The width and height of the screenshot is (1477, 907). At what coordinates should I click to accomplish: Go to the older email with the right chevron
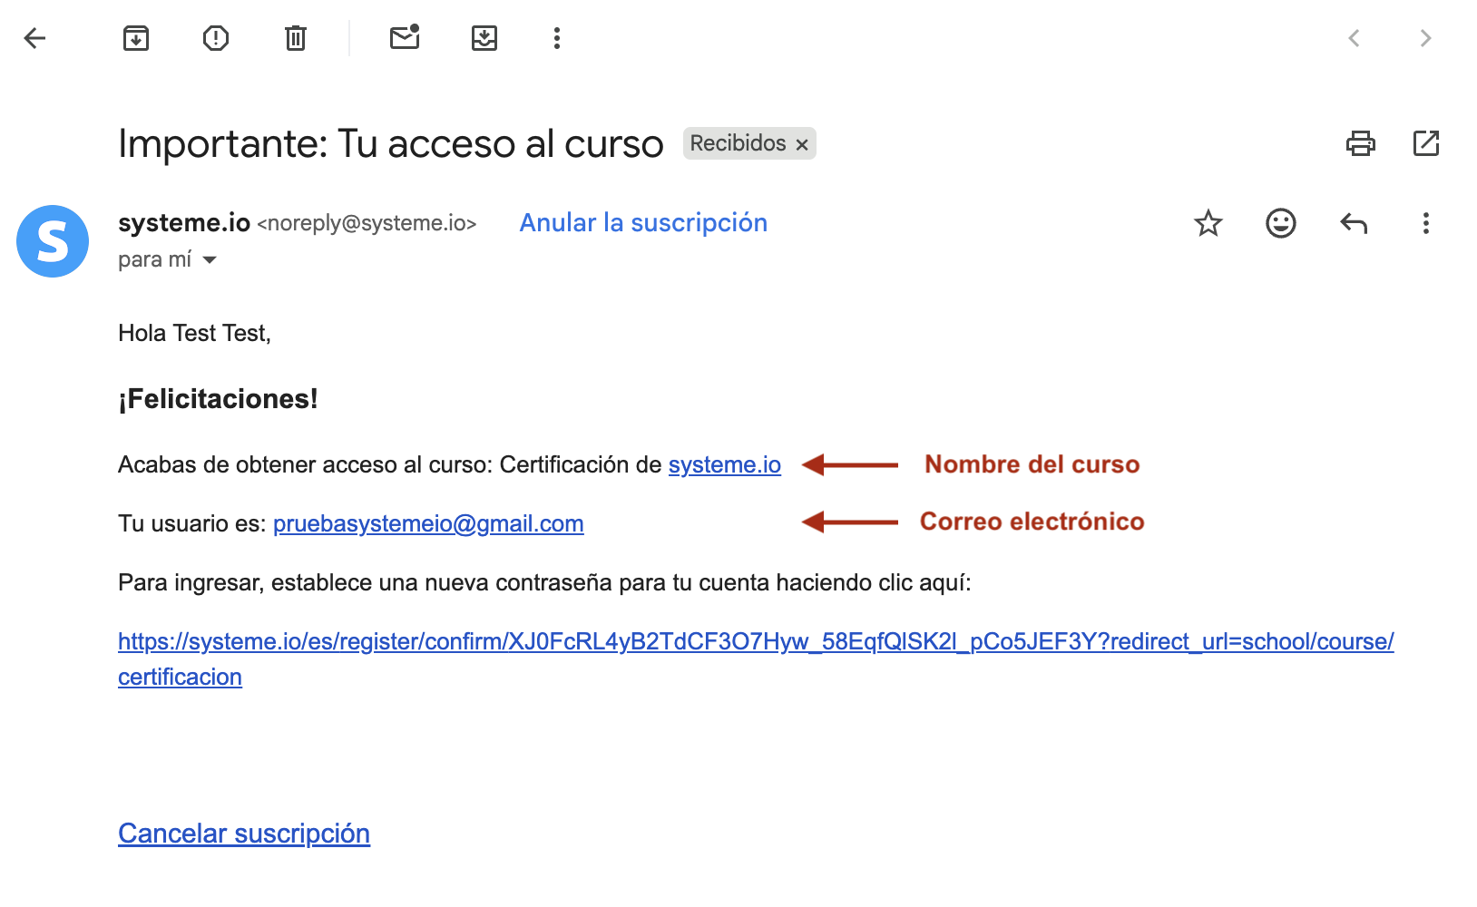pos(1425,38)
